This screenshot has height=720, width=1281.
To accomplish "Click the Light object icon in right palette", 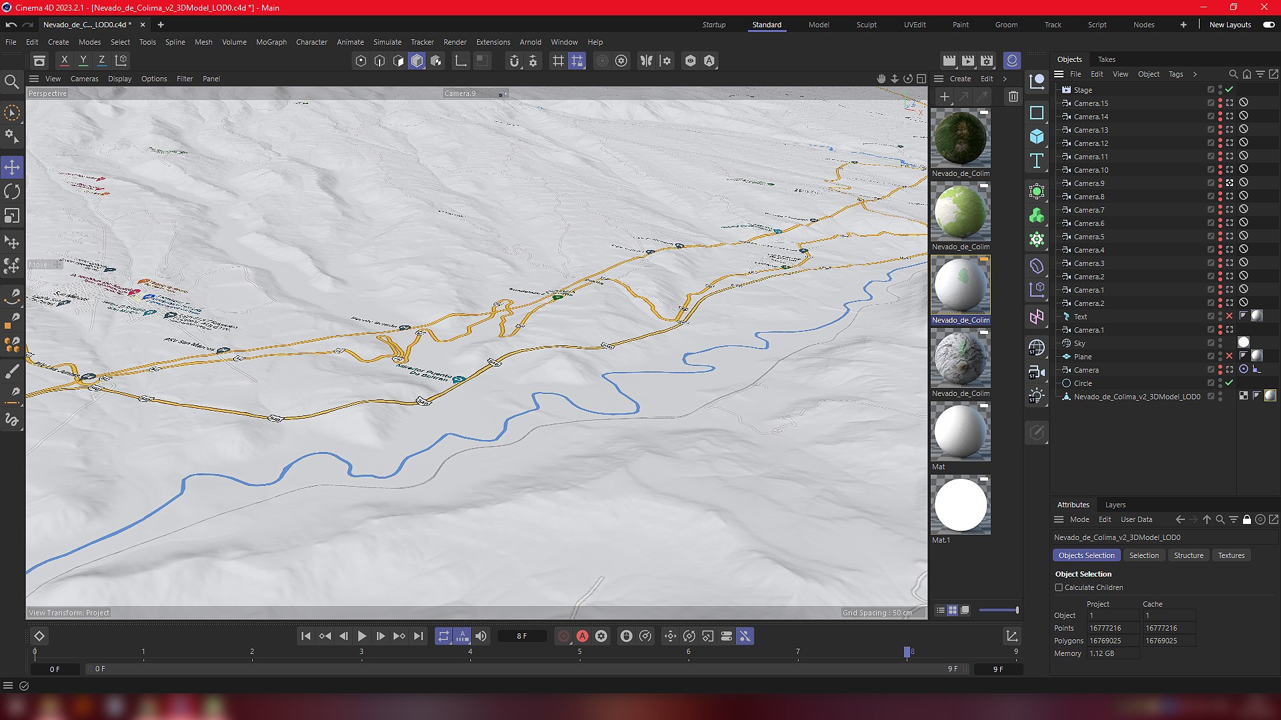I will (1037, 396).
